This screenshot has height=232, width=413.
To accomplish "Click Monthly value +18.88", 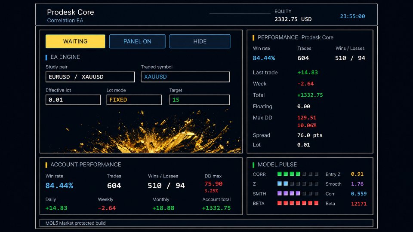I will coord(163,208).
